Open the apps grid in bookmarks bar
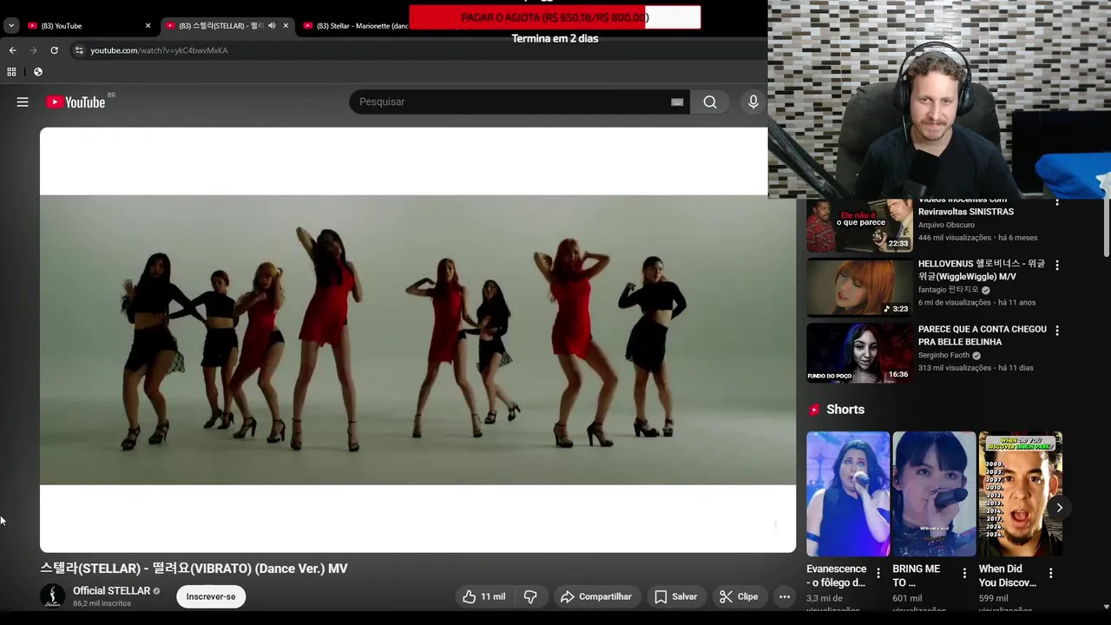This screenshot has height=625, width=1111. point(11,72)
